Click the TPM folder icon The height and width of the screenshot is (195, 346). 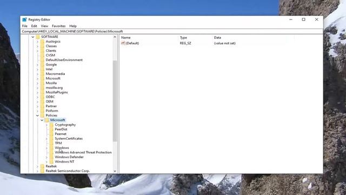[x=51, y=143]
